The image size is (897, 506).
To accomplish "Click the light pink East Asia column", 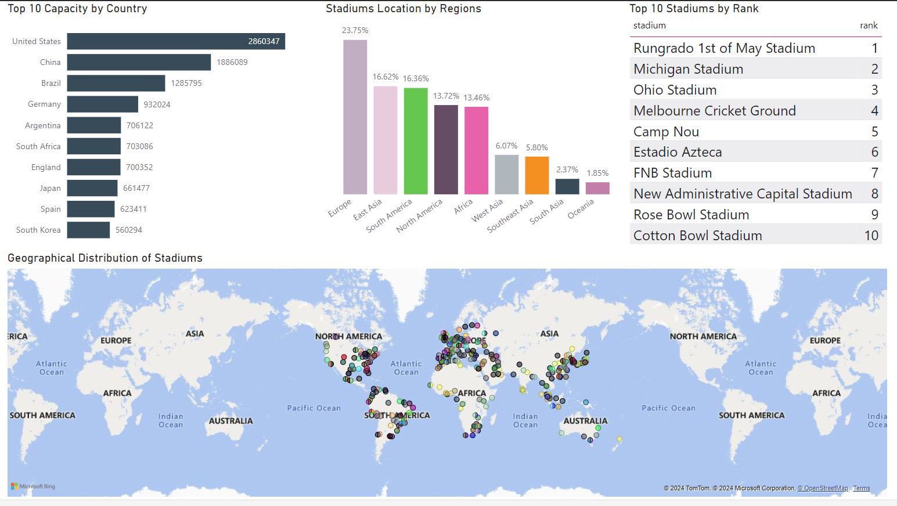I will tap(386, 140).
